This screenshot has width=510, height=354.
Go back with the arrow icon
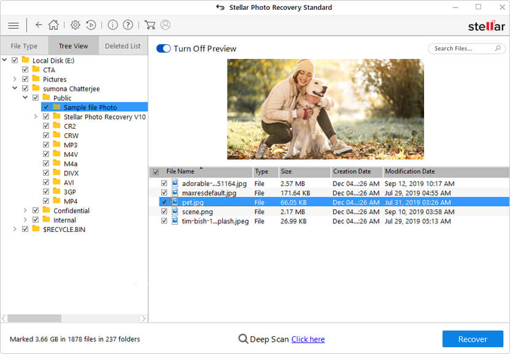click(x=39, y=25)
